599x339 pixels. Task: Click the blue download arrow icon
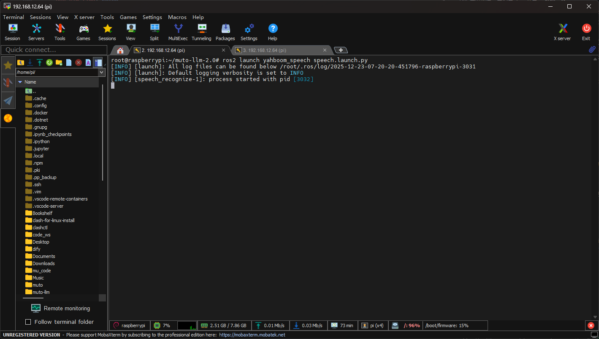(30, 62)
